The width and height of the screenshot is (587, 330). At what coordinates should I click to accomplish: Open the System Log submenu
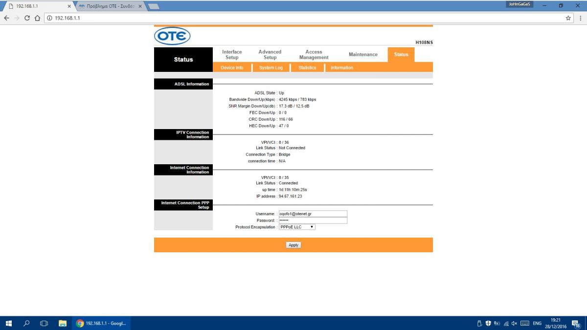coord(271,67)
